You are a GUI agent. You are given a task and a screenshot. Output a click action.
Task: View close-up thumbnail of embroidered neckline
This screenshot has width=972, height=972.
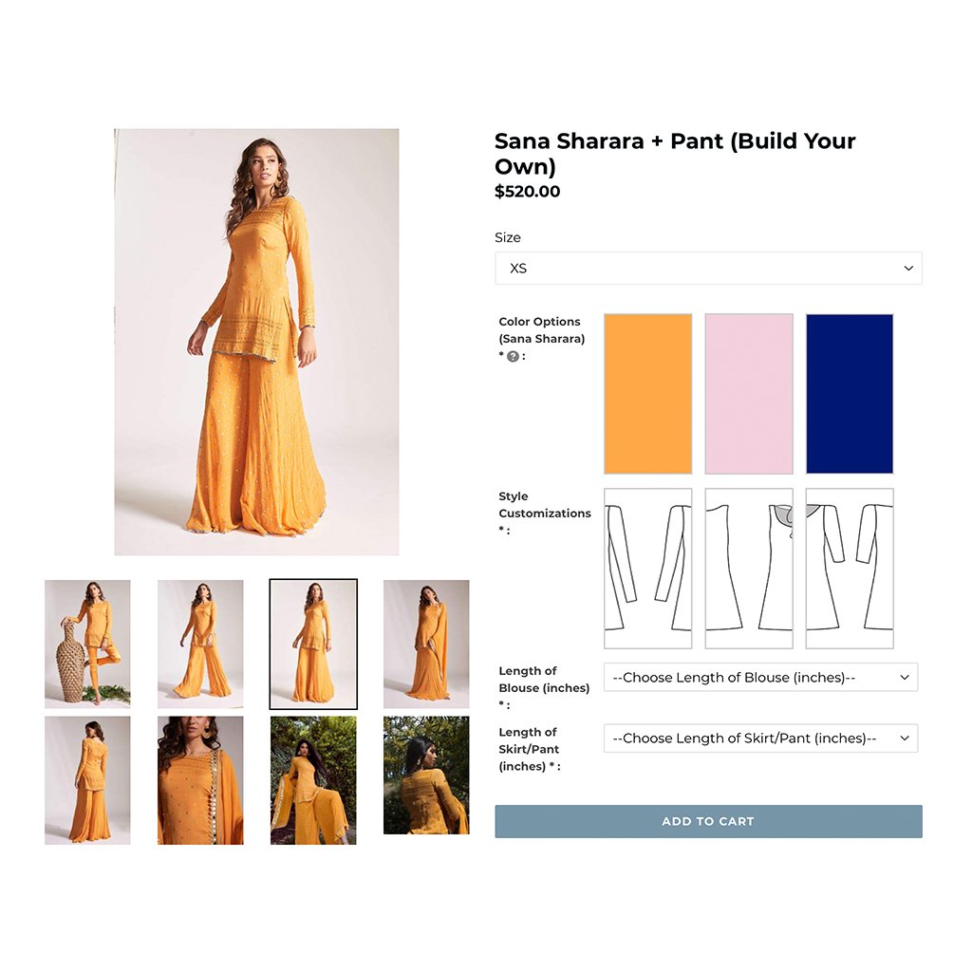point(200,780)
